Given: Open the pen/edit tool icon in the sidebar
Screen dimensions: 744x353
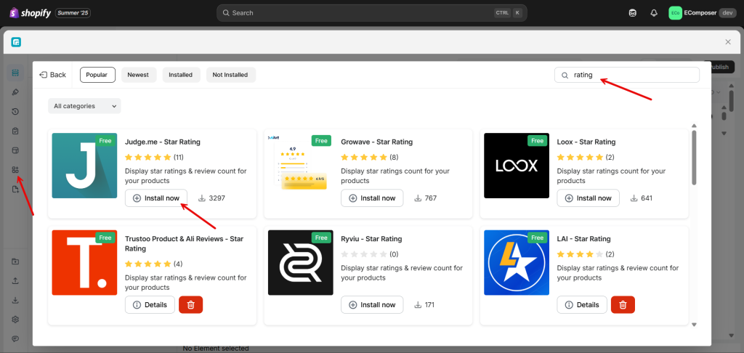Looking at the screenshot, I should [15, 92].
